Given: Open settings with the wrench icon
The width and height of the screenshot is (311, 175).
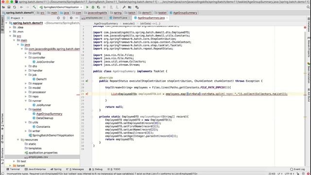Looking at the screenshot, I should point(124,7).
